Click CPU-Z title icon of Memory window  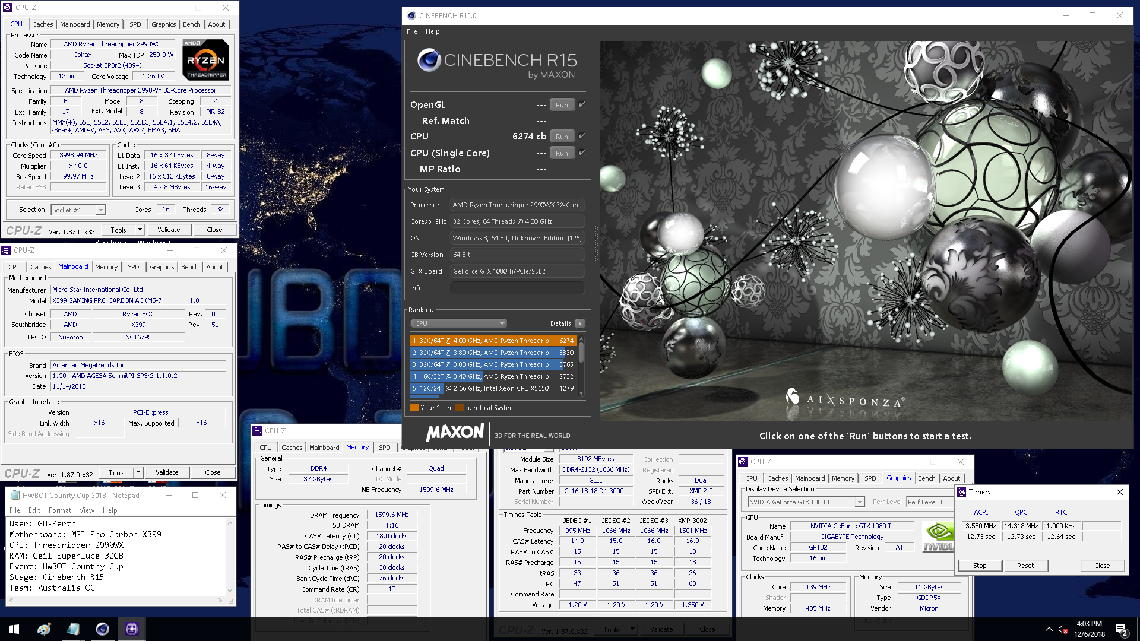tap(257, 431)
